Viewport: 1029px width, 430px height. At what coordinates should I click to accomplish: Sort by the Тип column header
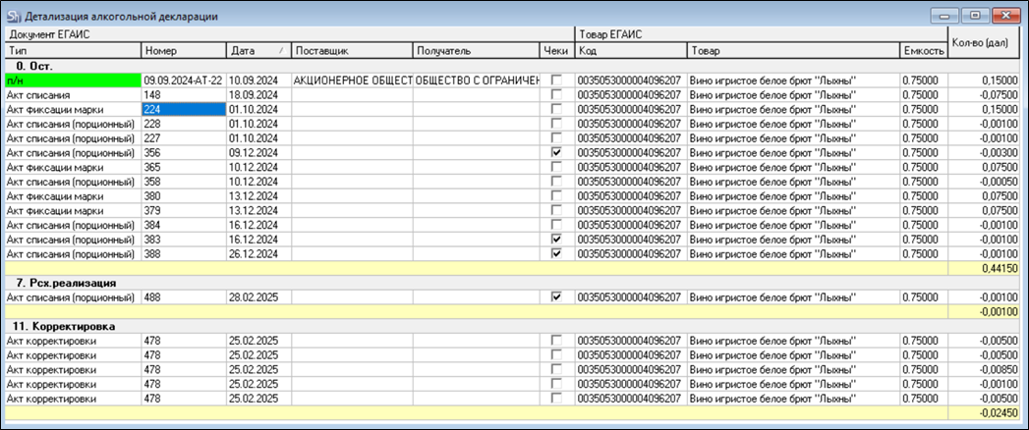point(71,50)
